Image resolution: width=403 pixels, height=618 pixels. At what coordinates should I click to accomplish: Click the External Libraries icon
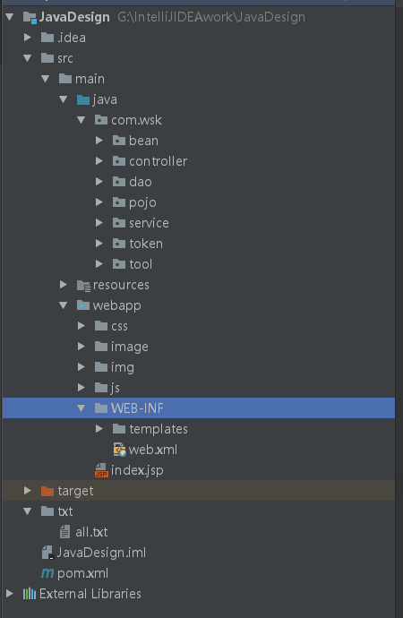30,594
